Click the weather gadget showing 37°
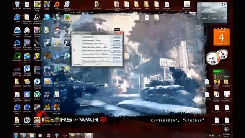This screenshot has width=245, height=138. coord(212,13)
